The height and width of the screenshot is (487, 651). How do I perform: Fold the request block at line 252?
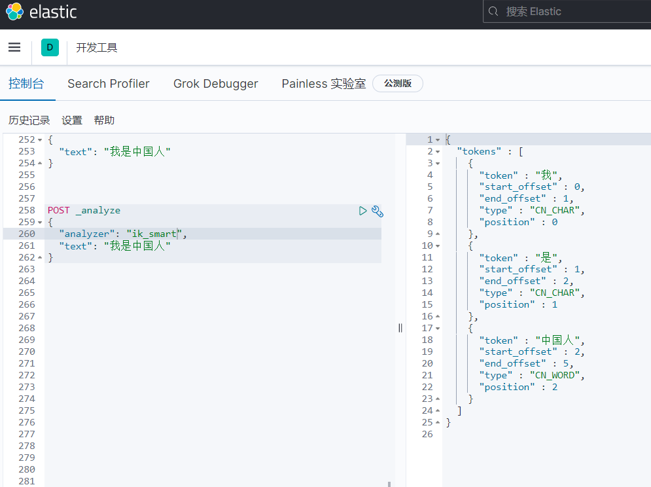pyautogui.click(x=40, y=140)
